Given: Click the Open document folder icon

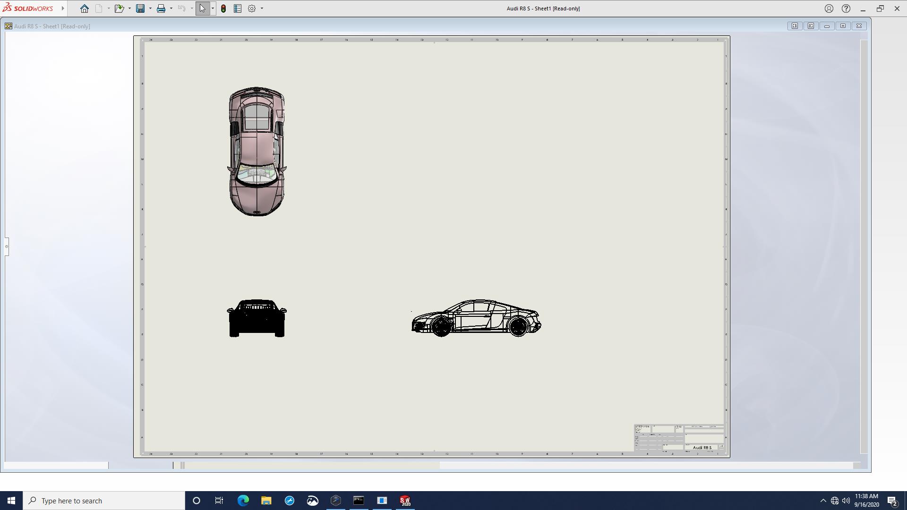Looking at the screenshot, I should pos(119,8).
